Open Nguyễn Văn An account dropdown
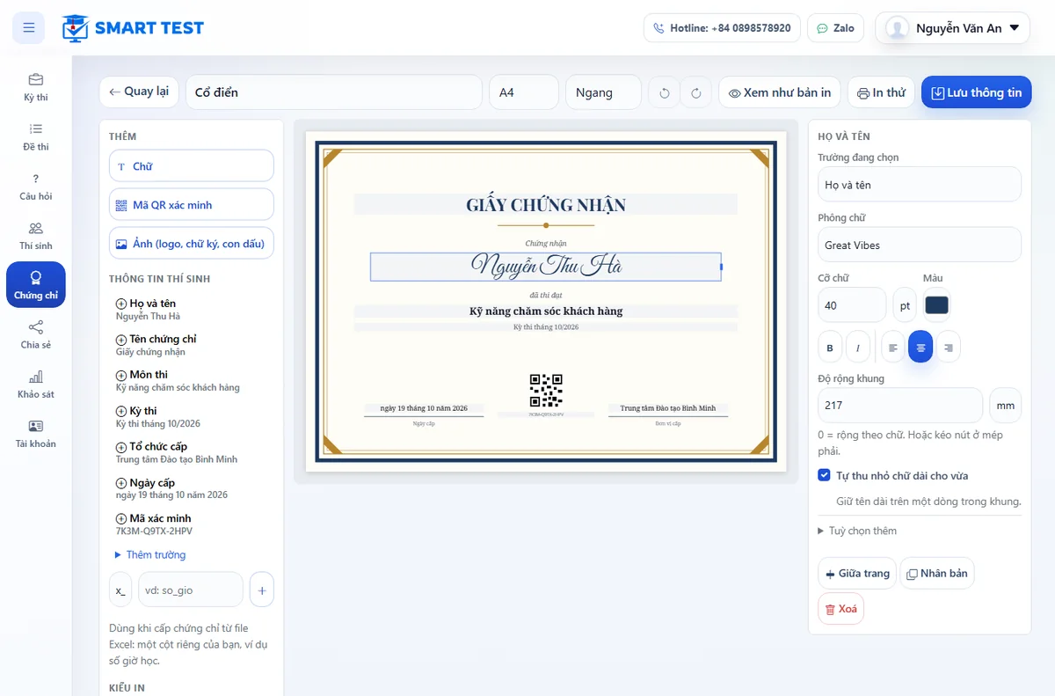 (952, 28)
